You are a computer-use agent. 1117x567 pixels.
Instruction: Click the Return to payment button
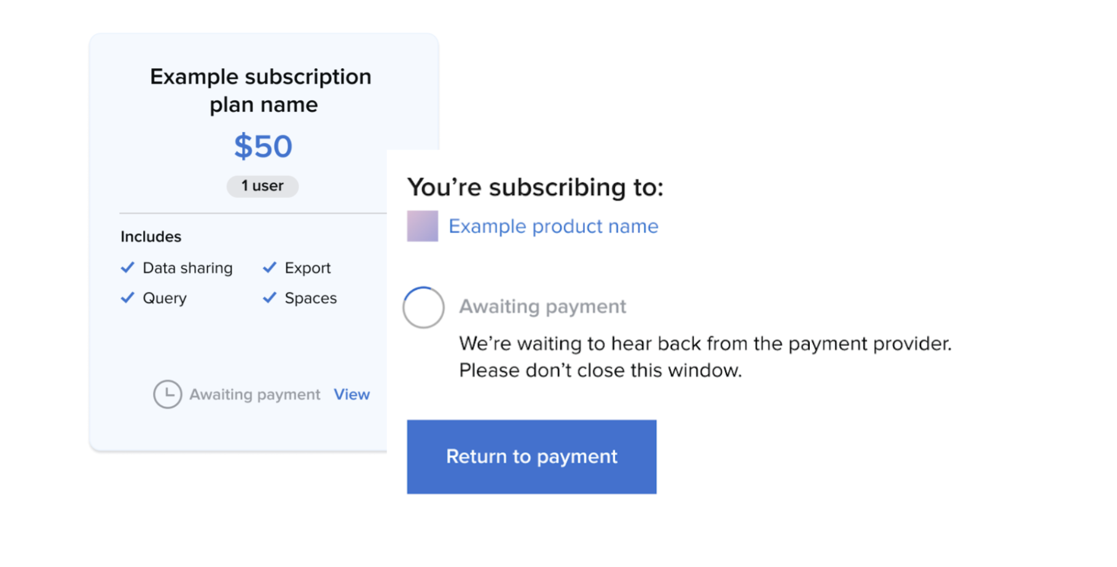[x=531, y=457]
